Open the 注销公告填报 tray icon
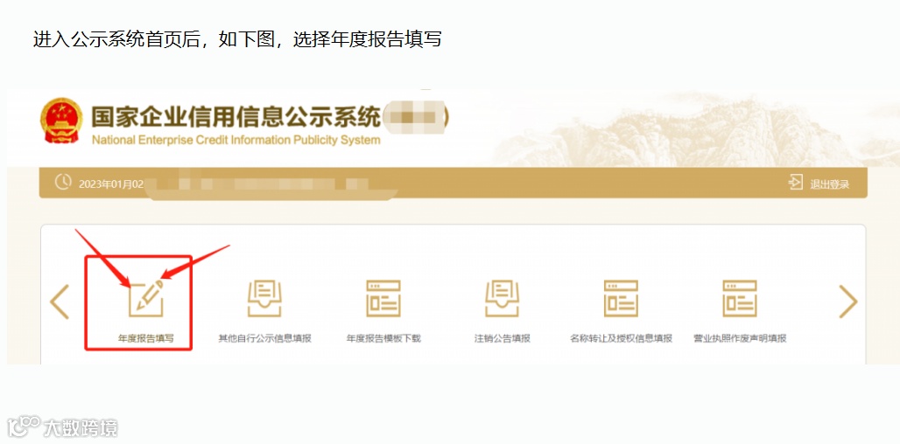 pos(503,299)
